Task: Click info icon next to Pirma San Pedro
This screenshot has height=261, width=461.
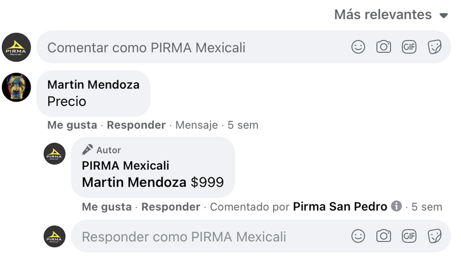Action: pyautogui.click(x=397, y=207)
